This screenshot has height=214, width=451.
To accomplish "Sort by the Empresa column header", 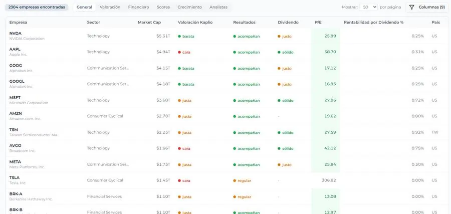I will pos(18,22).
